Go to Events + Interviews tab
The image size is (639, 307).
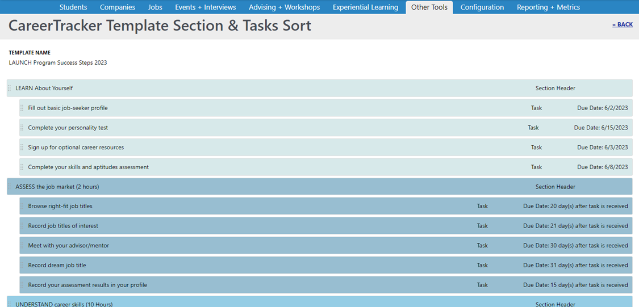206,7
